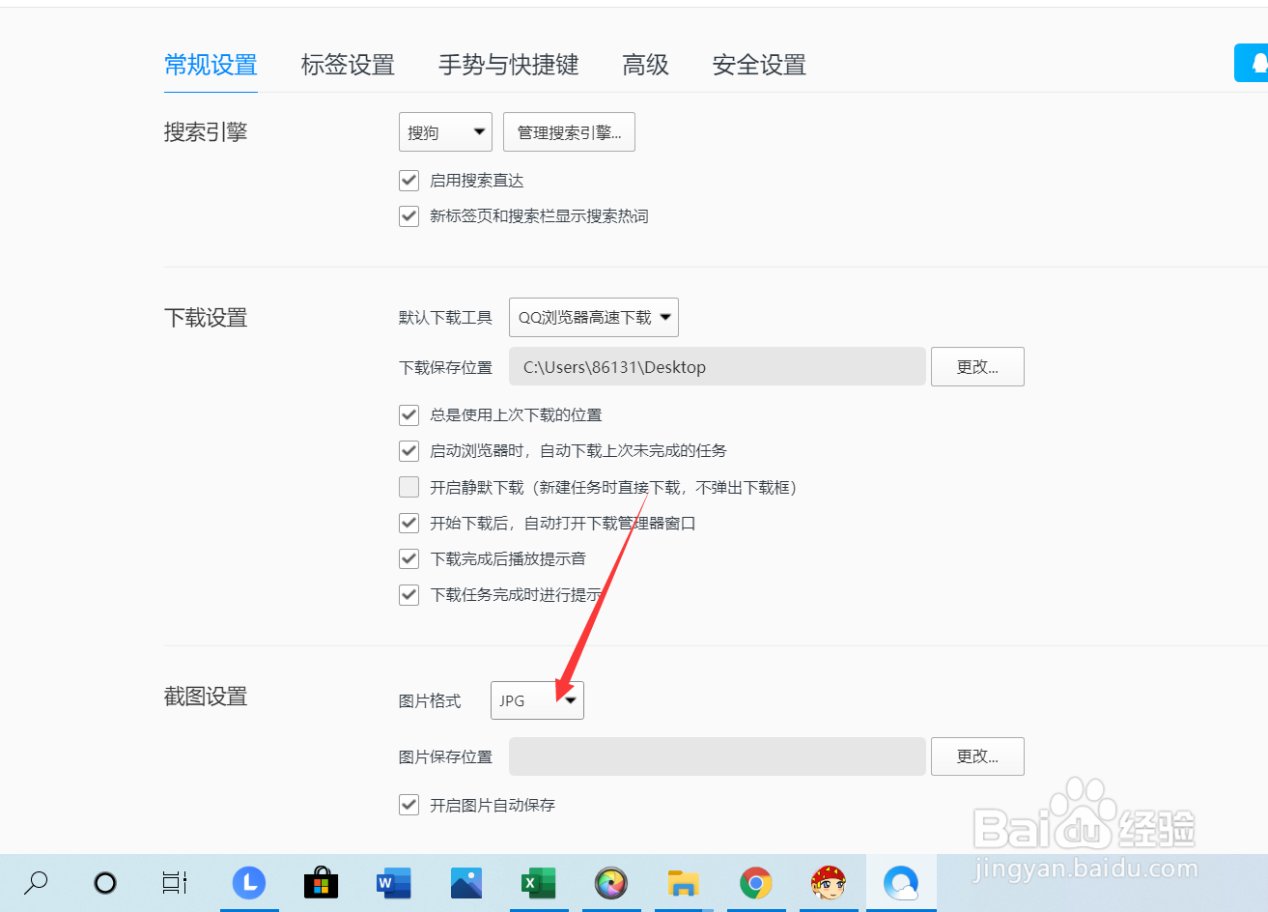This screenshot has width=1268, height=912.
Task: Open the 搜狗 search engine dropdown
Action: pos(445,131)
